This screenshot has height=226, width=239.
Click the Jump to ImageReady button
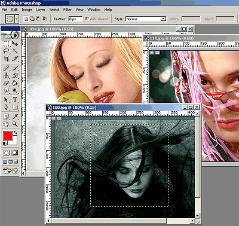[10, 170]
